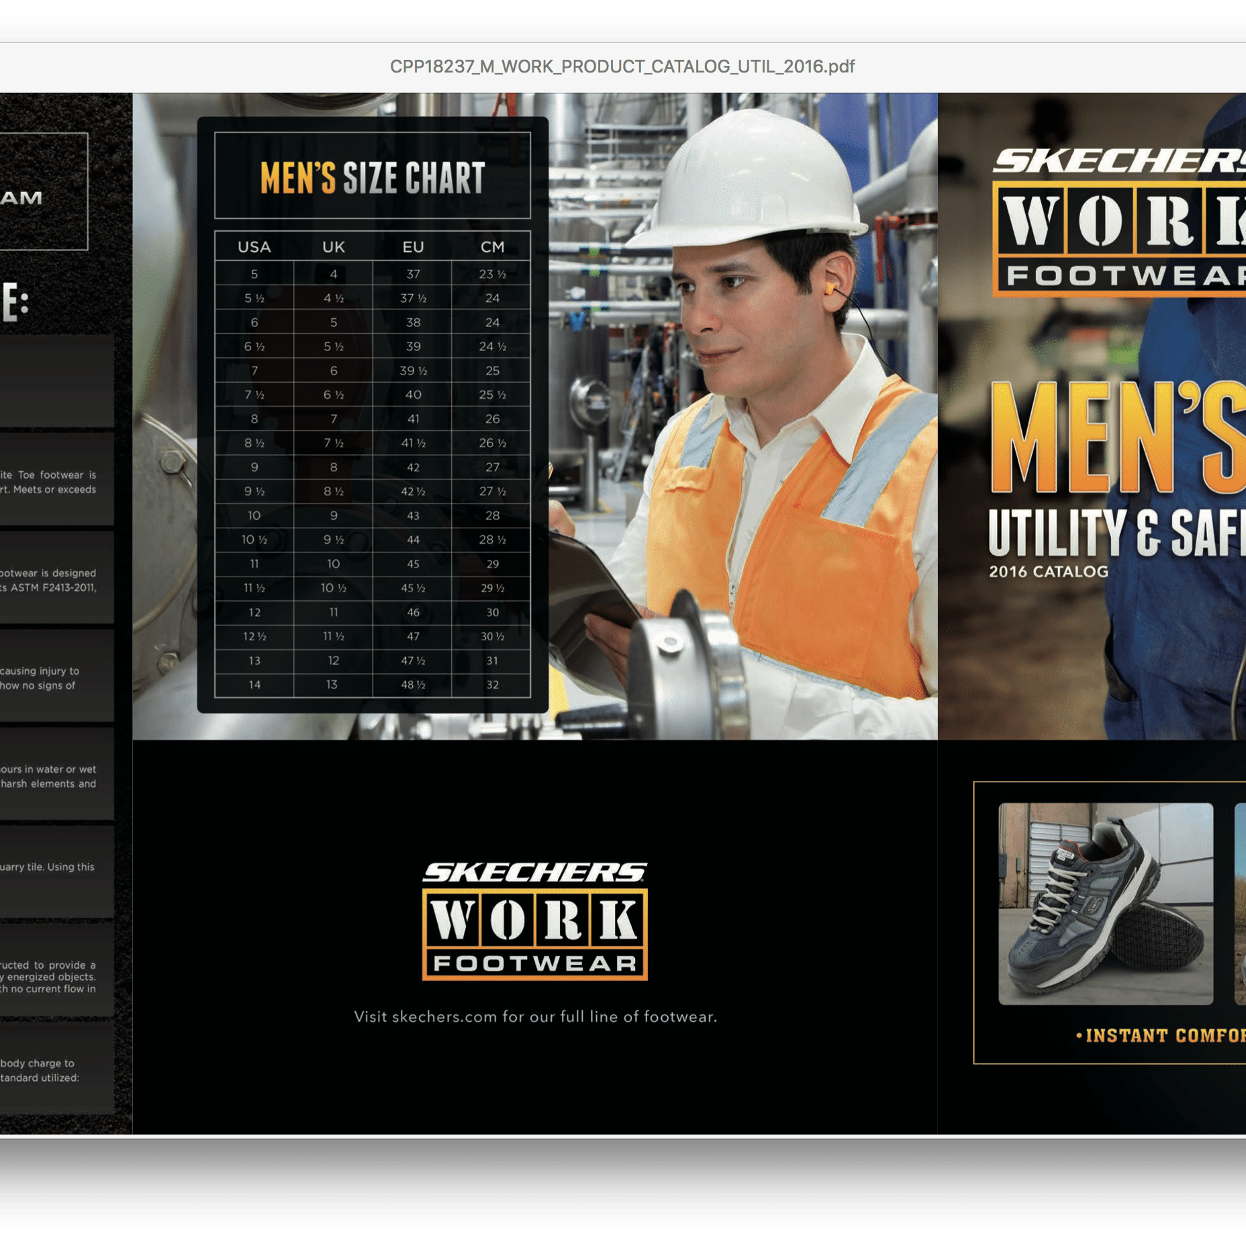1246x1246 pixels.
Task: Click the CM value 29 ½ cell
Action: (x=492, y=588)
